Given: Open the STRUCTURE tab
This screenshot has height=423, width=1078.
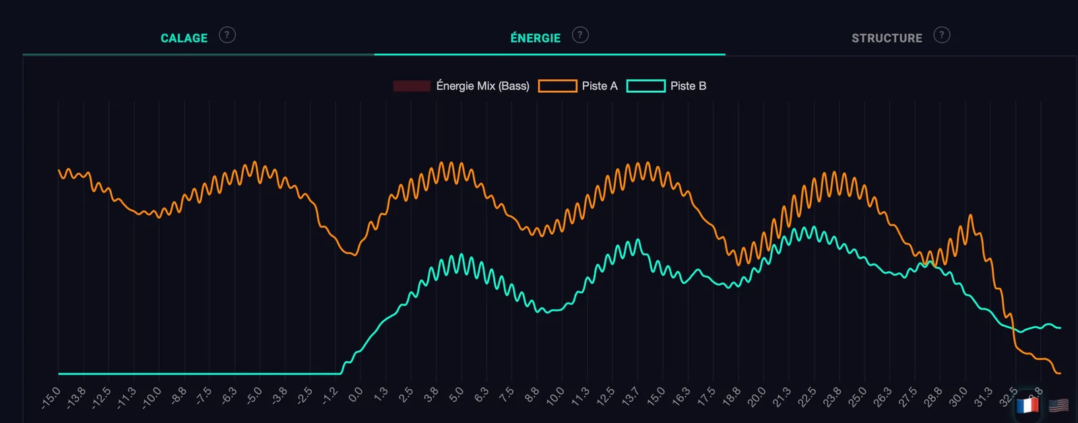Looking at the screenshot, I should 887,38.
